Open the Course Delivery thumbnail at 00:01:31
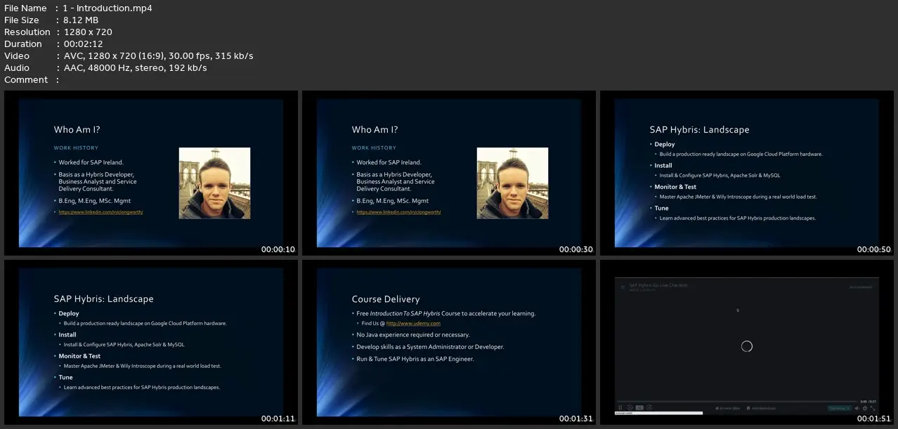The height and width of the screenshot is (429, 898). click(x=449, y=342)
